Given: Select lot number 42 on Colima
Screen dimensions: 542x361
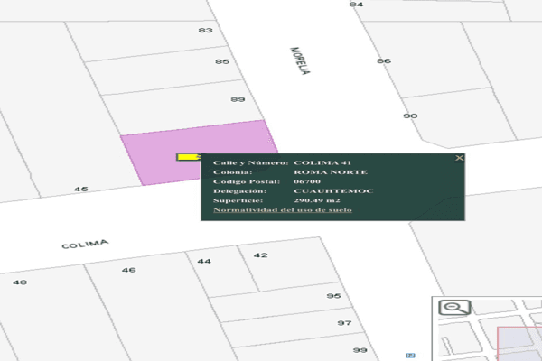Looking at the screenshot, I should click(260, 255).
